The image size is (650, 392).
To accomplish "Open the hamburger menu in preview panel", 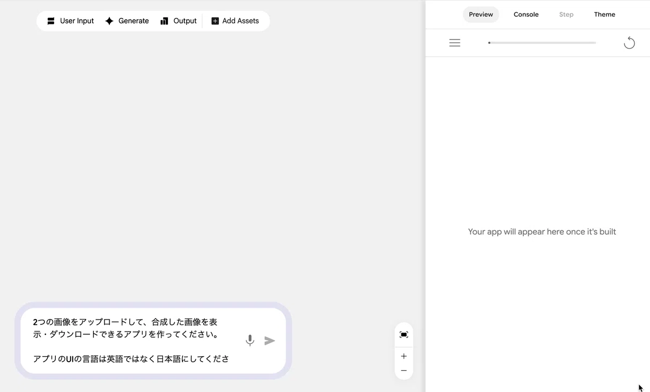I will (x=455, y=43).
